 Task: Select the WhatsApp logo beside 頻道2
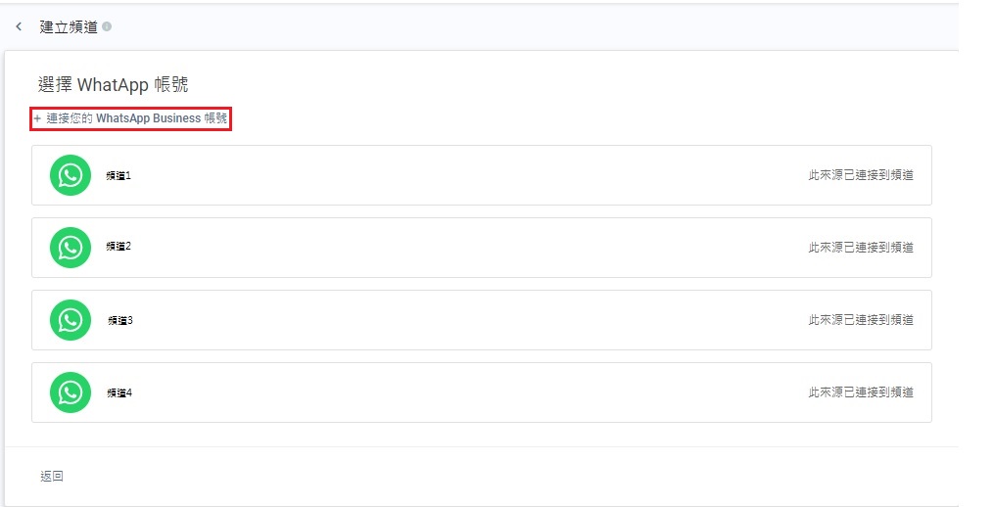click(x=71, y=248)
